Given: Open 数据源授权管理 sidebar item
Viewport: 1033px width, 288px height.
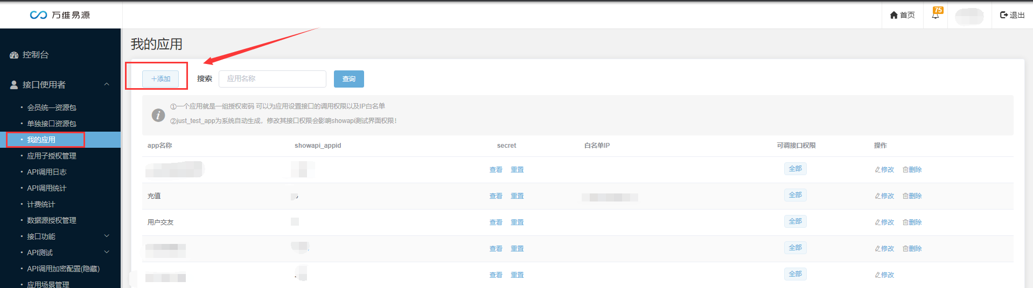Looking at the screenshot, I should [52, 220].
